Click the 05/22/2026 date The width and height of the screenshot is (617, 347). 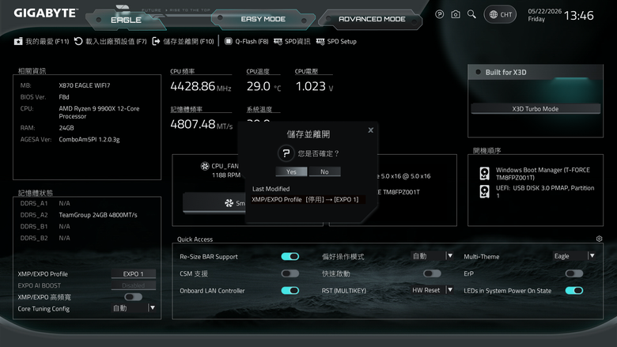[x=544, y=11]
